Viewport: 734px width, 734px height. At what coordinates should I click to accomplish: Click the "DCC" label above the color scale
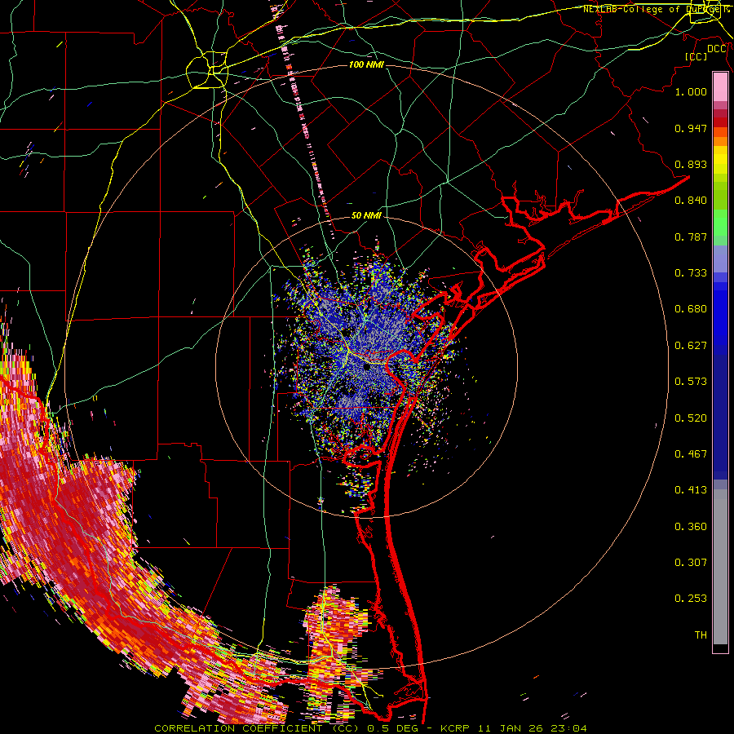[717, 49]
